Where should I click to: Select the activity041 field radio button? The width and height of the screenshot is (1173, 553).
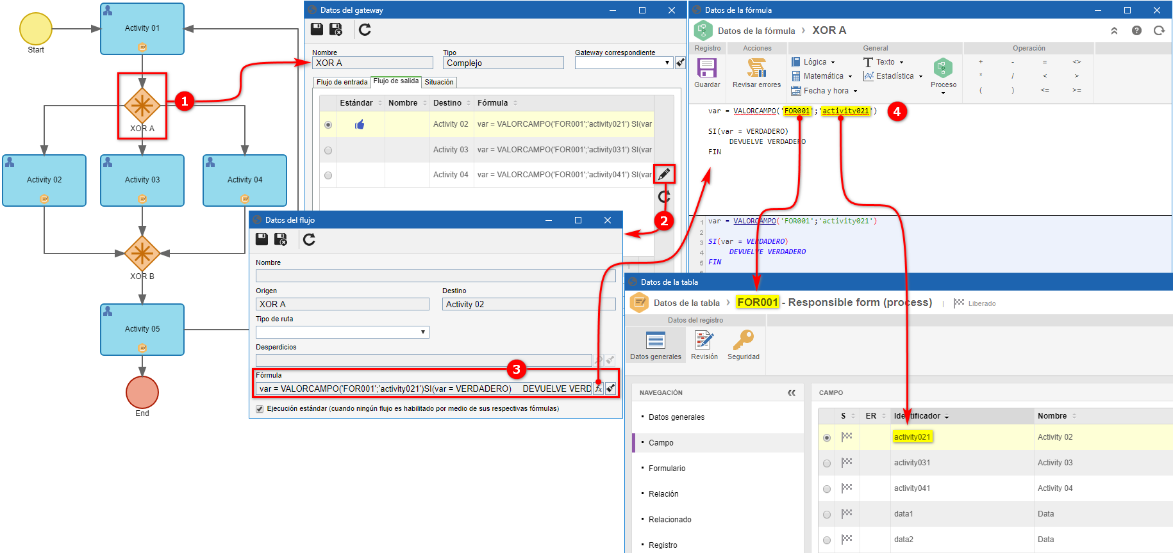coord(827,489)
